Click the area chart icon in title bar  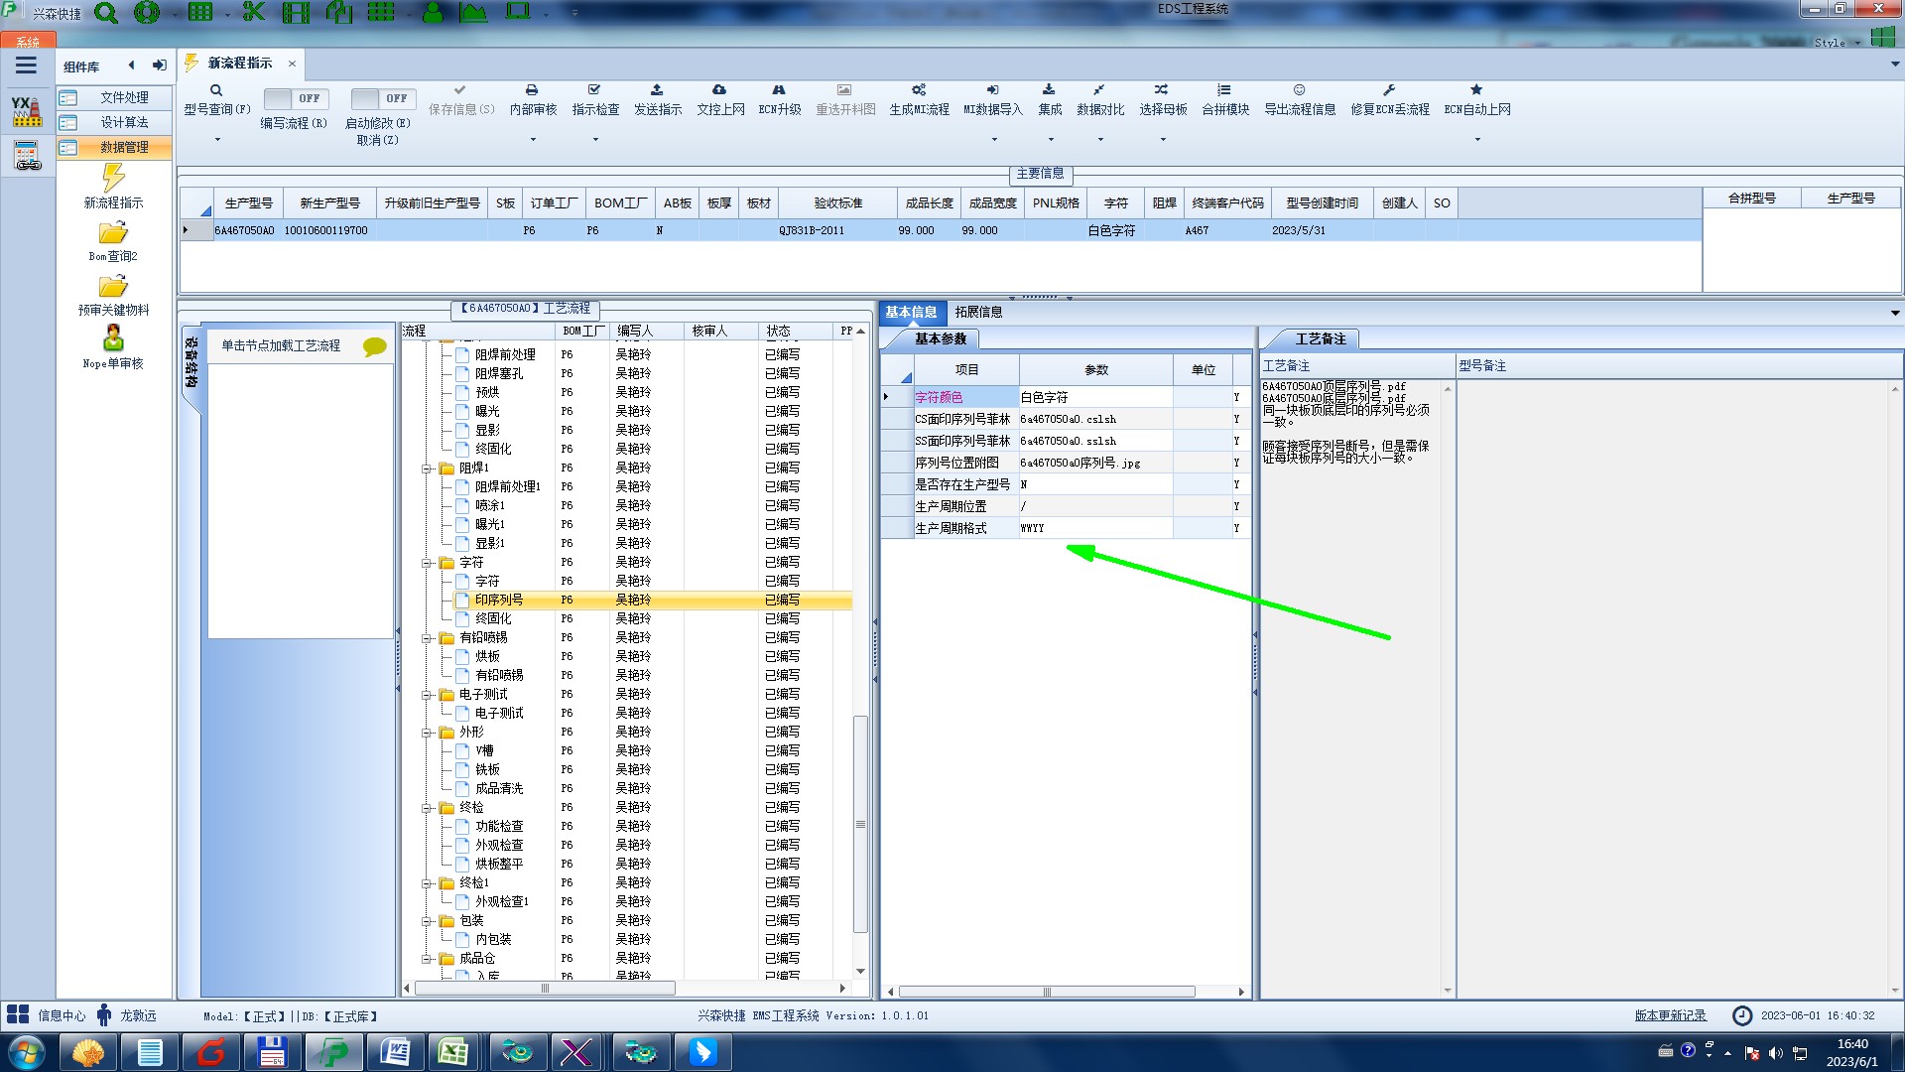coord(473,12)
